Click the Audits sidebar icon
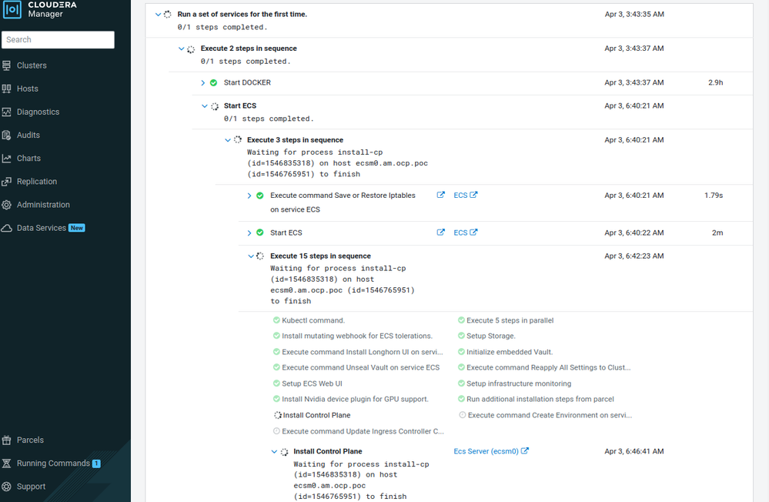The width and height of the screenshot is (769, 502). [x=6, y=135]
